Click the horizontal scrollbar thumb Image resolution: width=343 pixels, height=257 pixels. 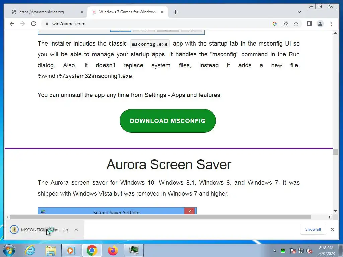(160, 217)
